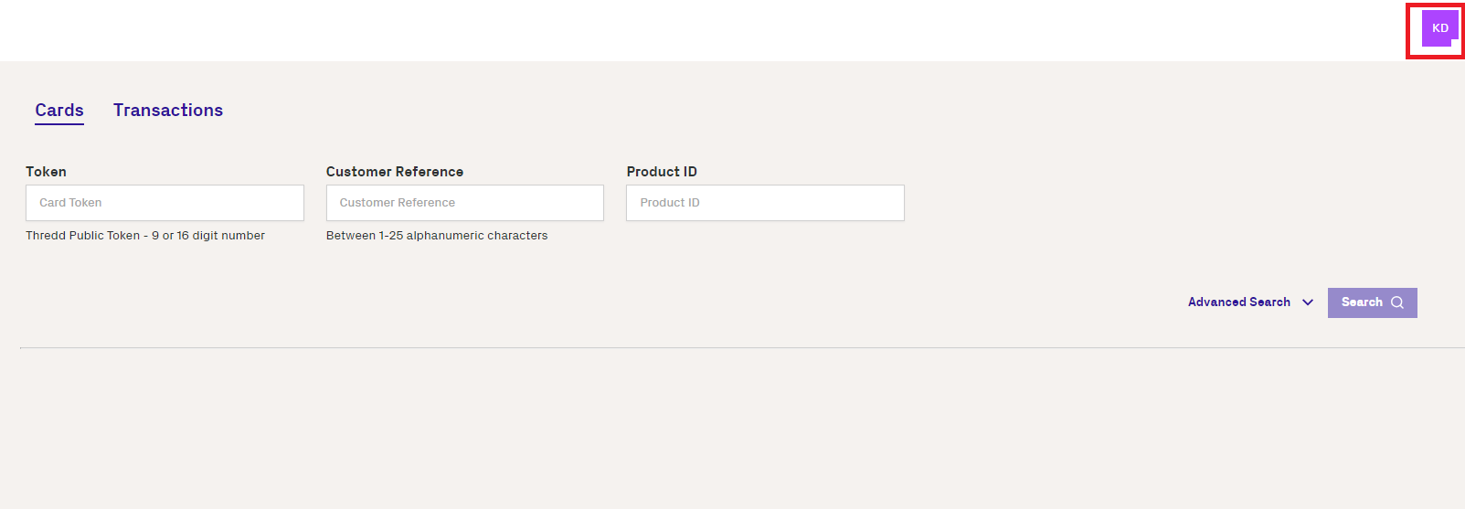
Task: Switch to the Transactions tab
Action: pyautogui.click(x=168, y=111)
